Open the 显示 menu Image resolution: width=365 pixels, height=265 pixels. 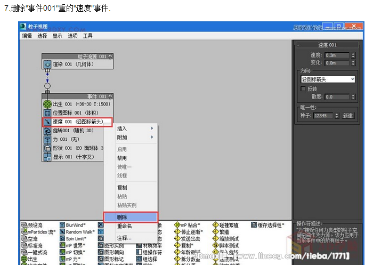coord(57,36)
